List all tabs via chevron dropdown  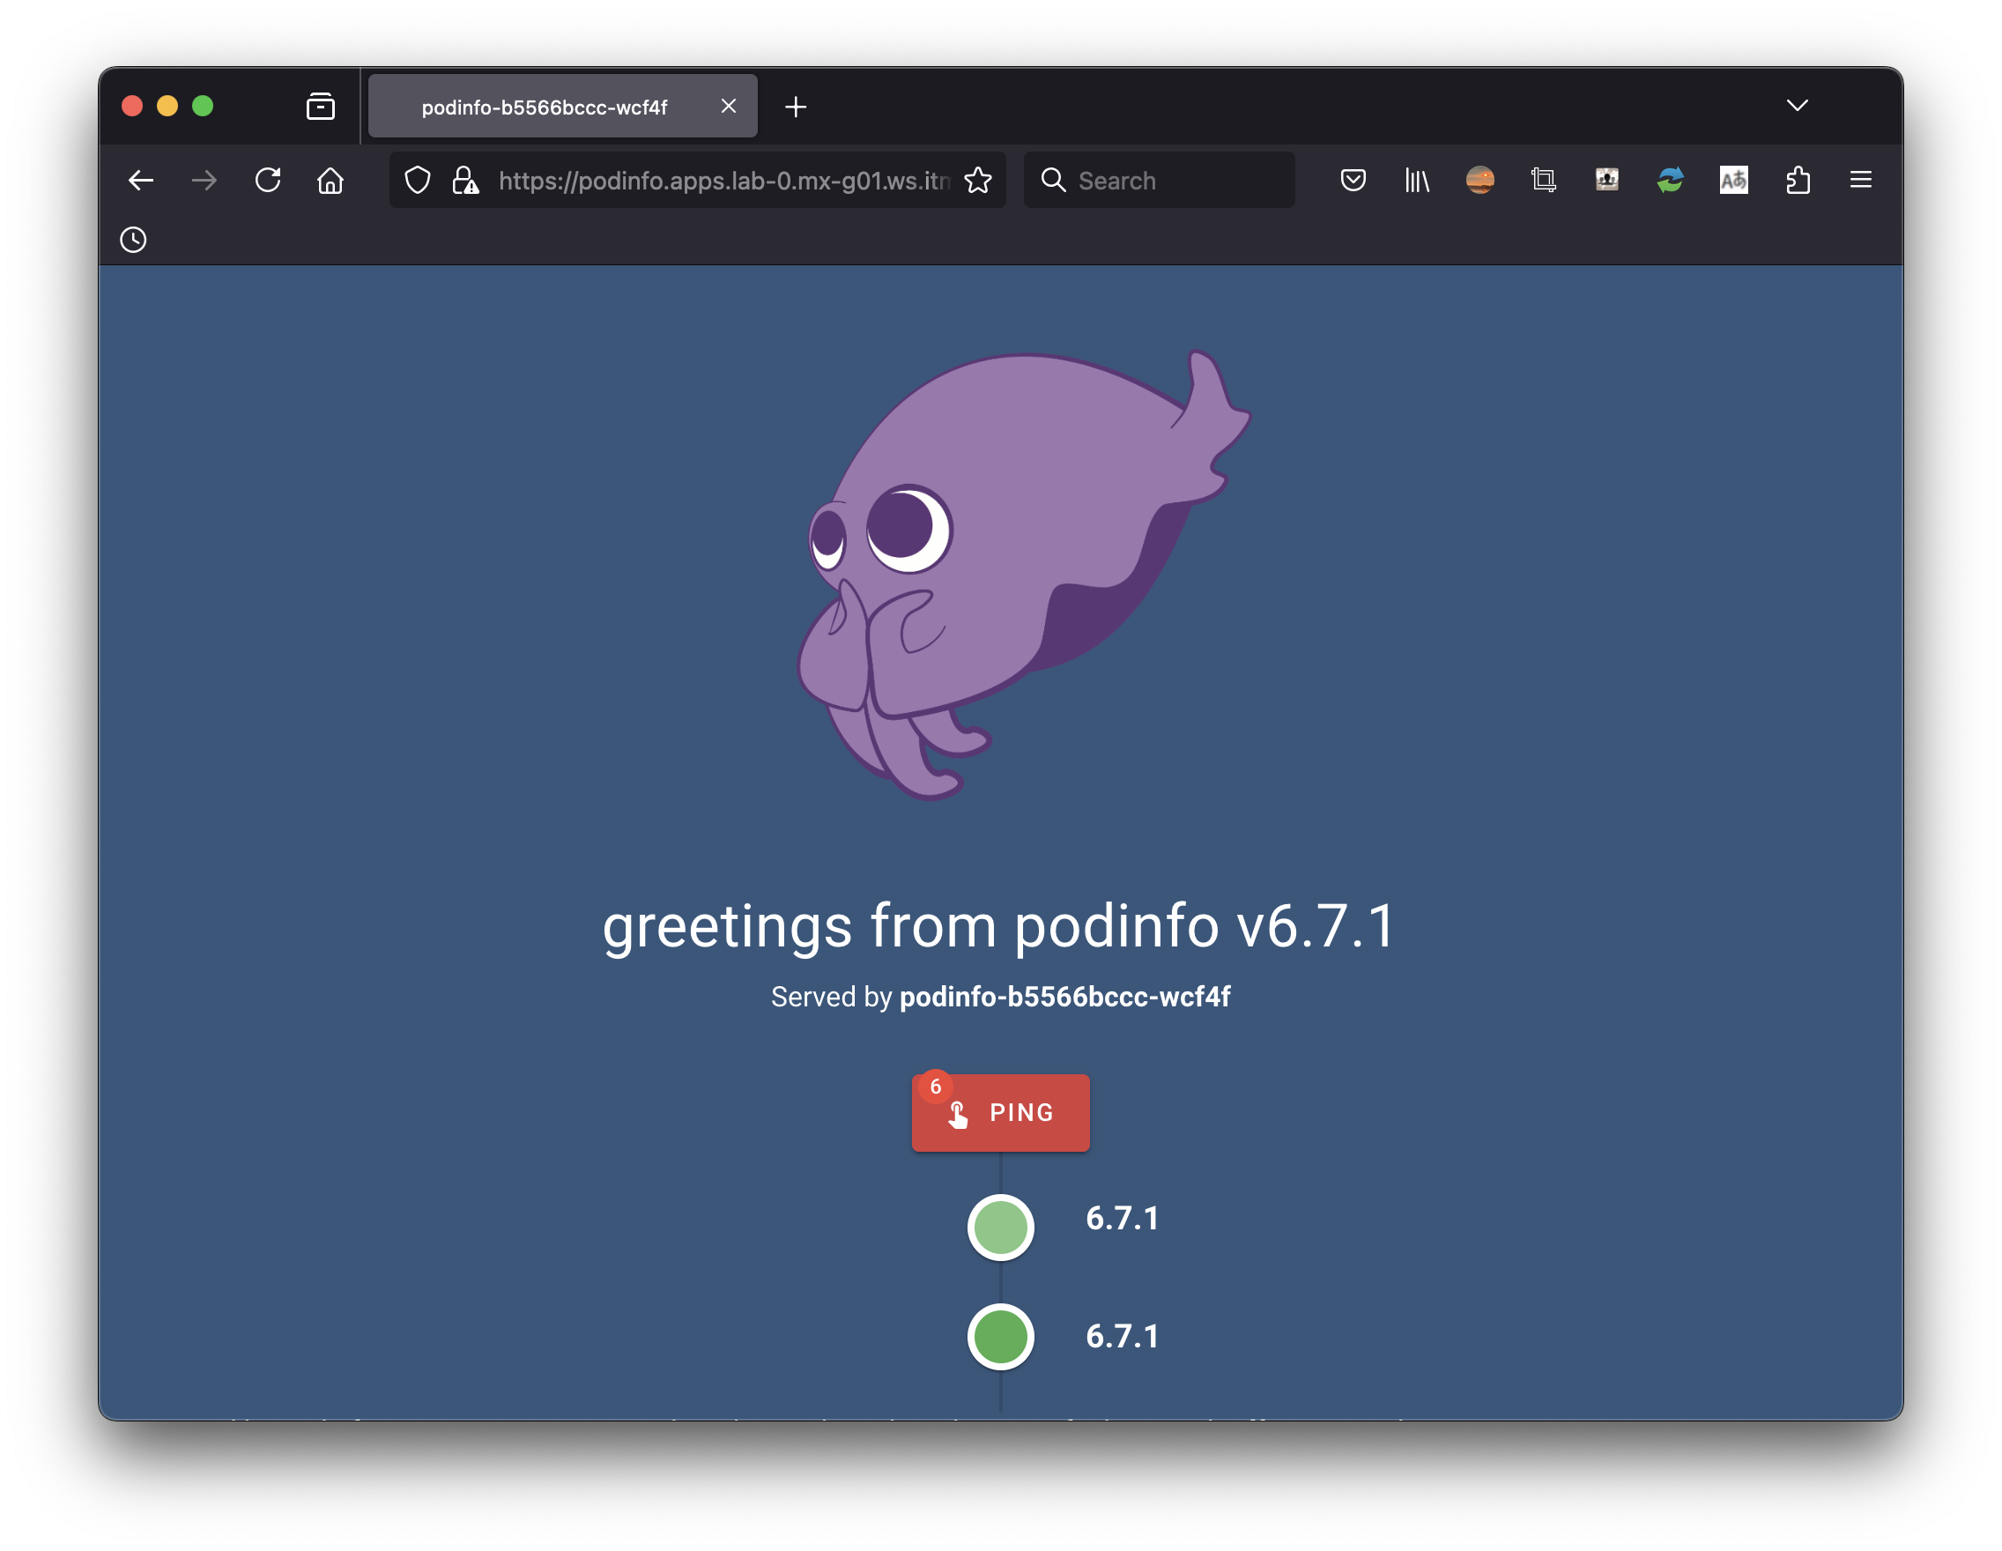[1798, 106]
